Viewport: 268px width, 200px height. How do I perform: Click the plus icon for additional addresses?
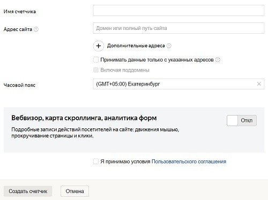click(98, 46)
